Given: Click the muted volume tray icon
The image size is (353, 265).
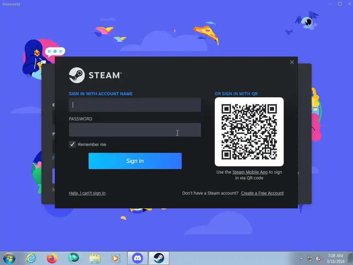Looking at the screenshot, I should click(x=318, y=259).
